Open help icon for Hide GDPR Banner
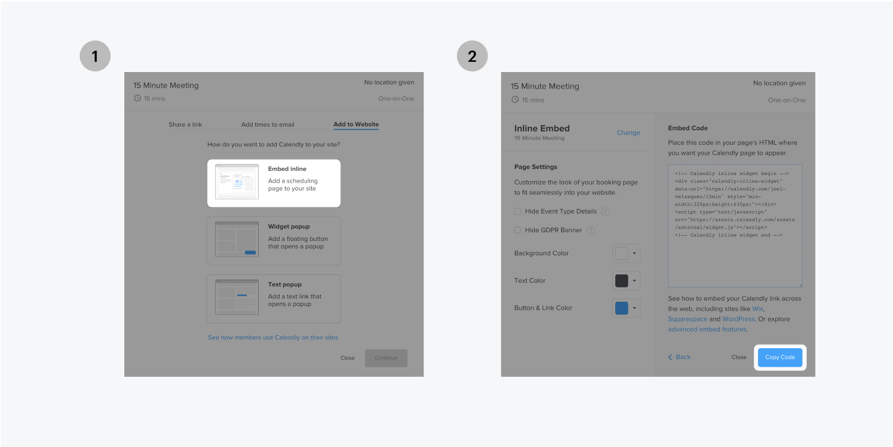Screen dimensions: 893x447 [x=591, y=230]
